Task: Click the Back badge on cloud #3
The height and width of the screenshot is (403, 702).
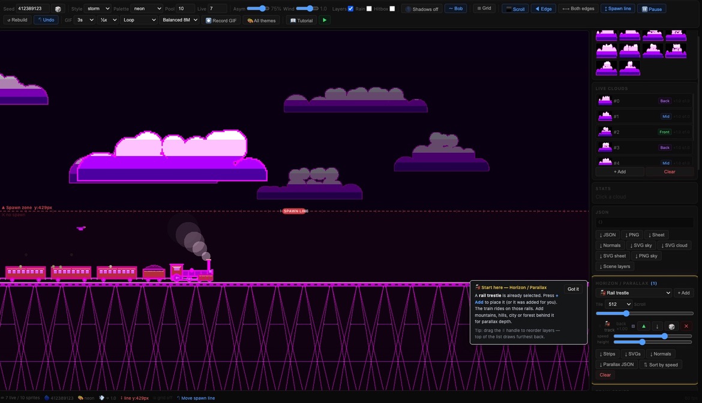Action: point(665,148)
